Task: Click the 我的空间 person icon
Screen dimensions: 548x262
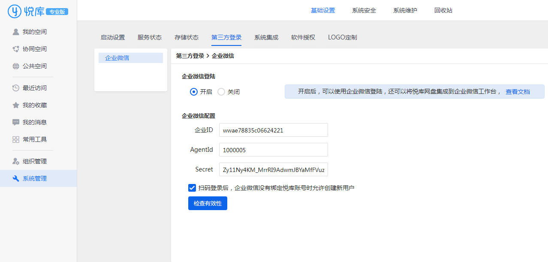Action: (16, 32)
